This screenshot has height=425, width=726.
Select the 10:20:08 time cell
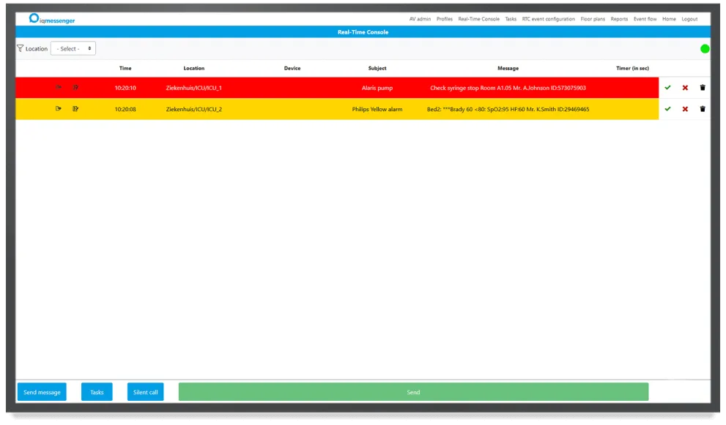pyautogui.click(x=125, y=110)
